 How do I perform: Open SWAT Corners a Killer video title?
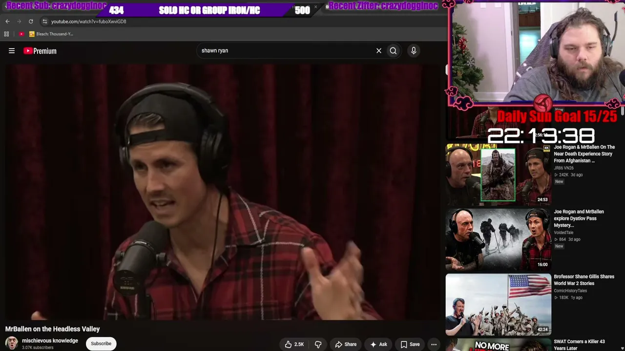(580, 345)
